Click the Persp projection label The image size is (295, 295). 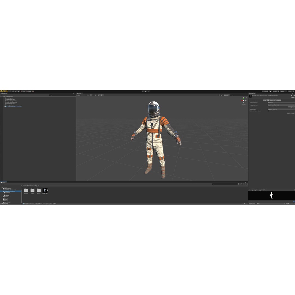coord(244,105)
